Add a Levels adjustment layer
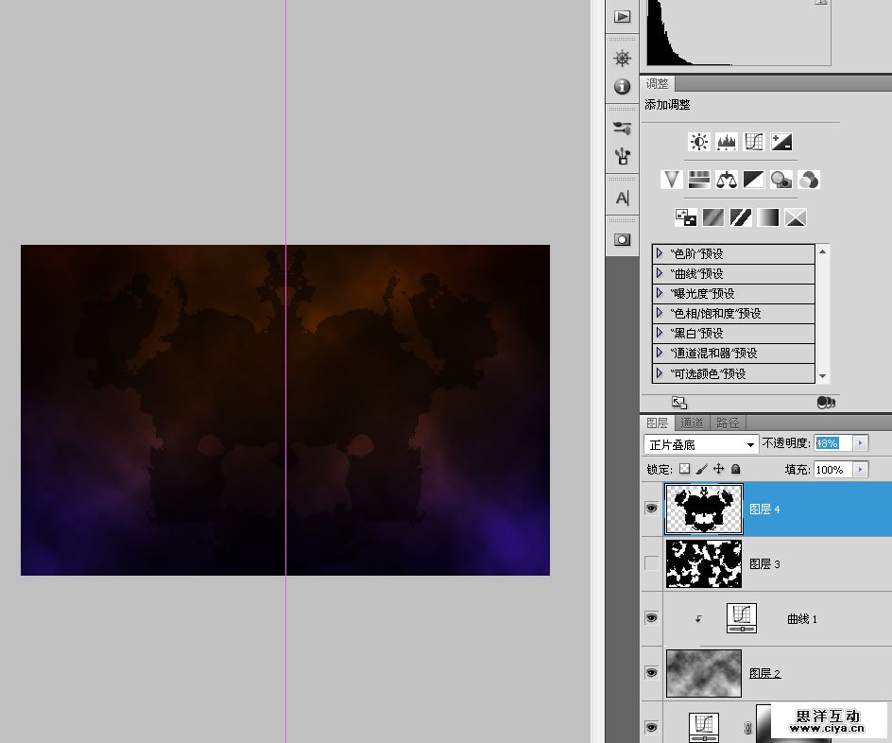This screenshot has height=743, width=892. click(x=727, y=142)
